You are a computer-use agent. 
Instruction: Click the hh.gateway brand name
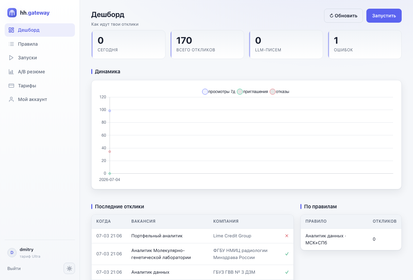coord(35,13)
